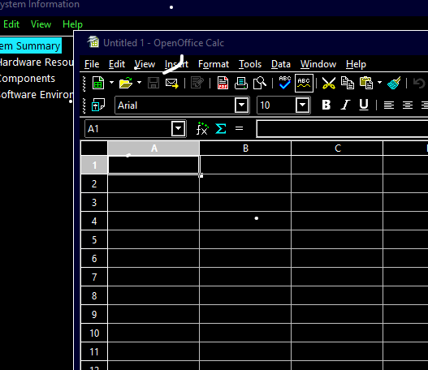Select Software Environment in System Information tree
Screen dimensions: 428x370
tap(37, 95)
